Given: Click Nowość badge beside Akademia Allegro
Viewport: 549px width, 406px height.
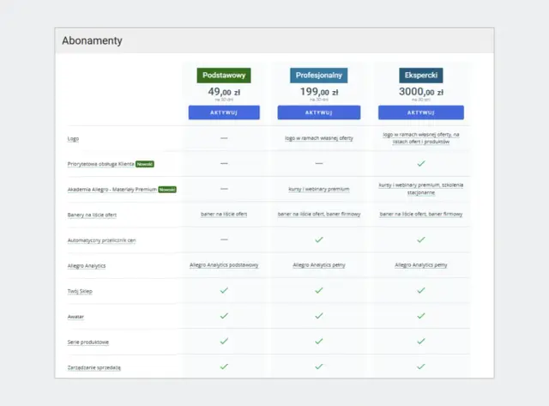Looking at the screenshot, I should click(x=167, y=190).
